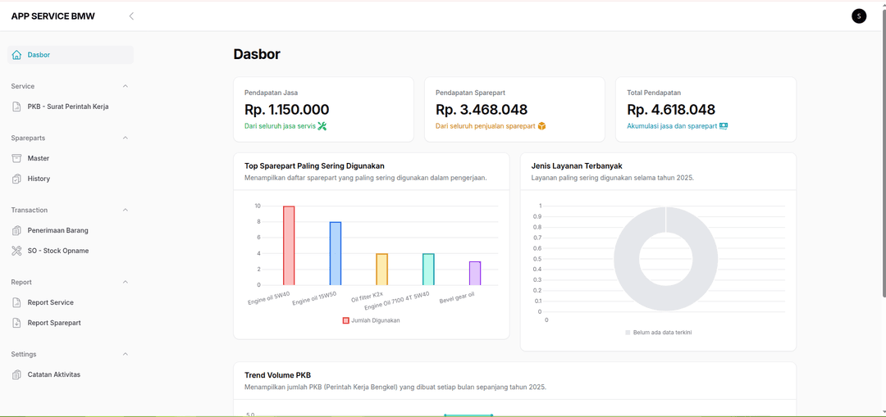Toggle Belum ada data terkini legend
Image resolution: width=886 pixels, height=417 pixels.
click(x=658, y=333)
